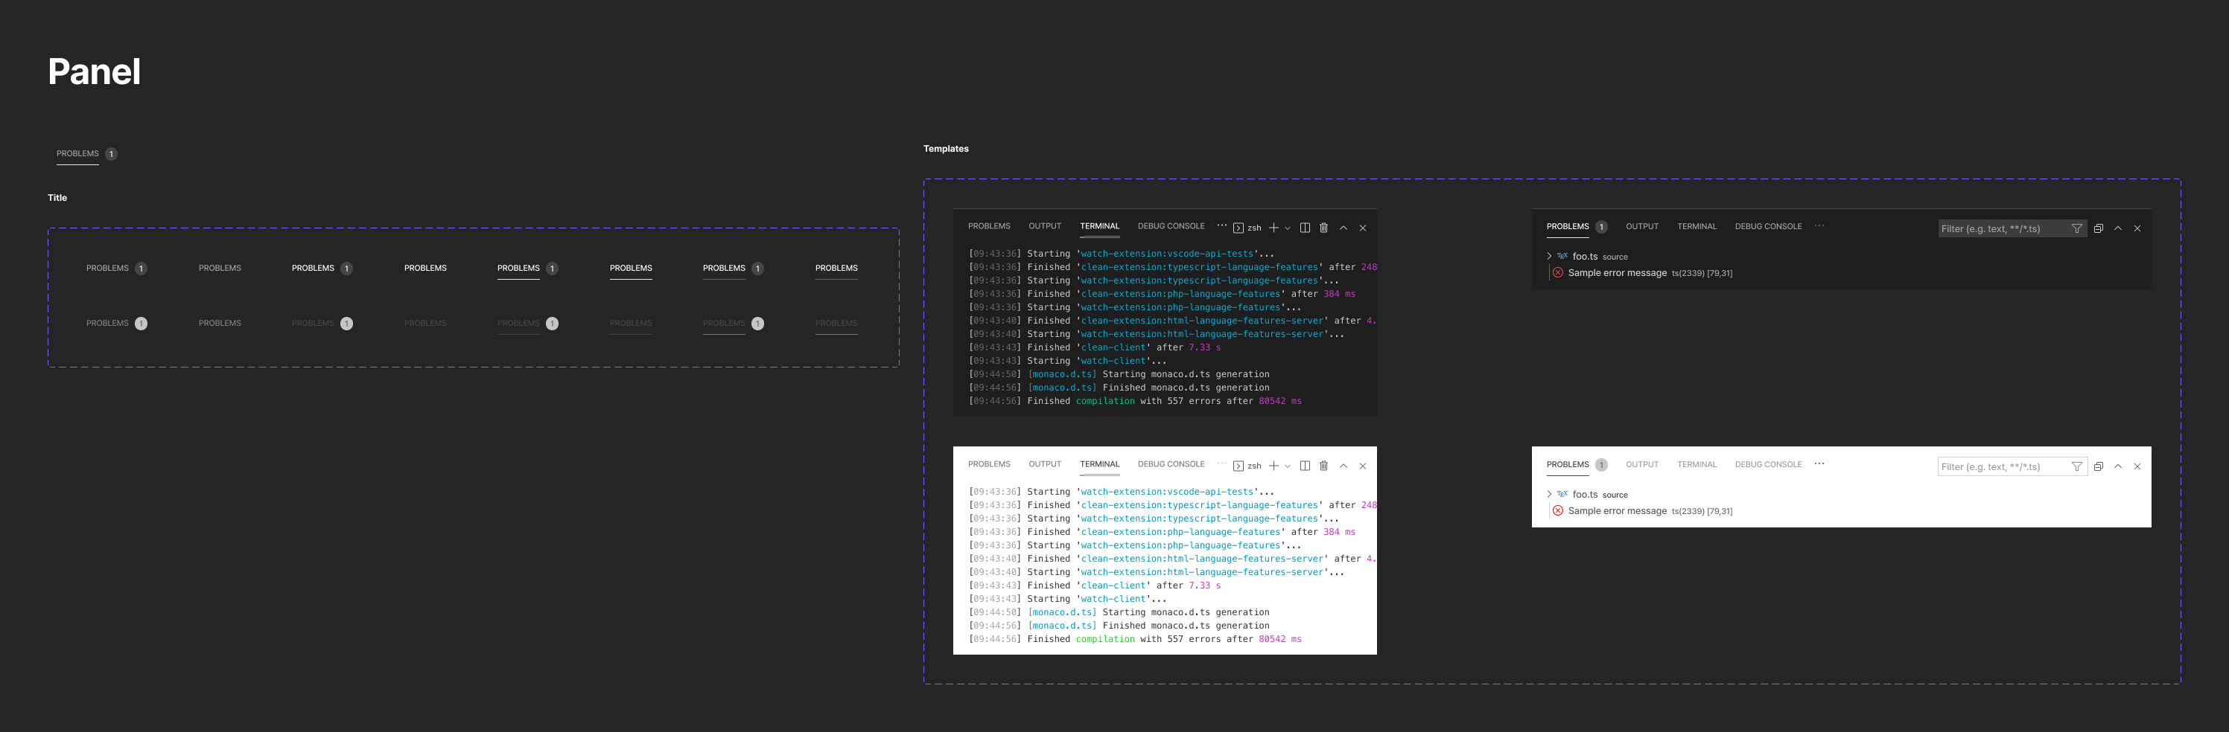Toggle light problems panel size with up chevron
The height and width of the screenshot is (732, 2229).
pos(2117,466)
